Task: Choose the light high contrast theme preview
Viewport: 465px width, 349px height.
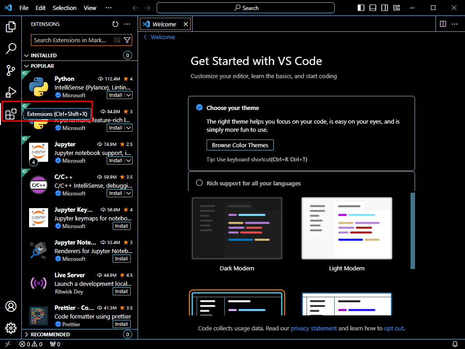Action: pyautogui.click(x=346, y=304)
